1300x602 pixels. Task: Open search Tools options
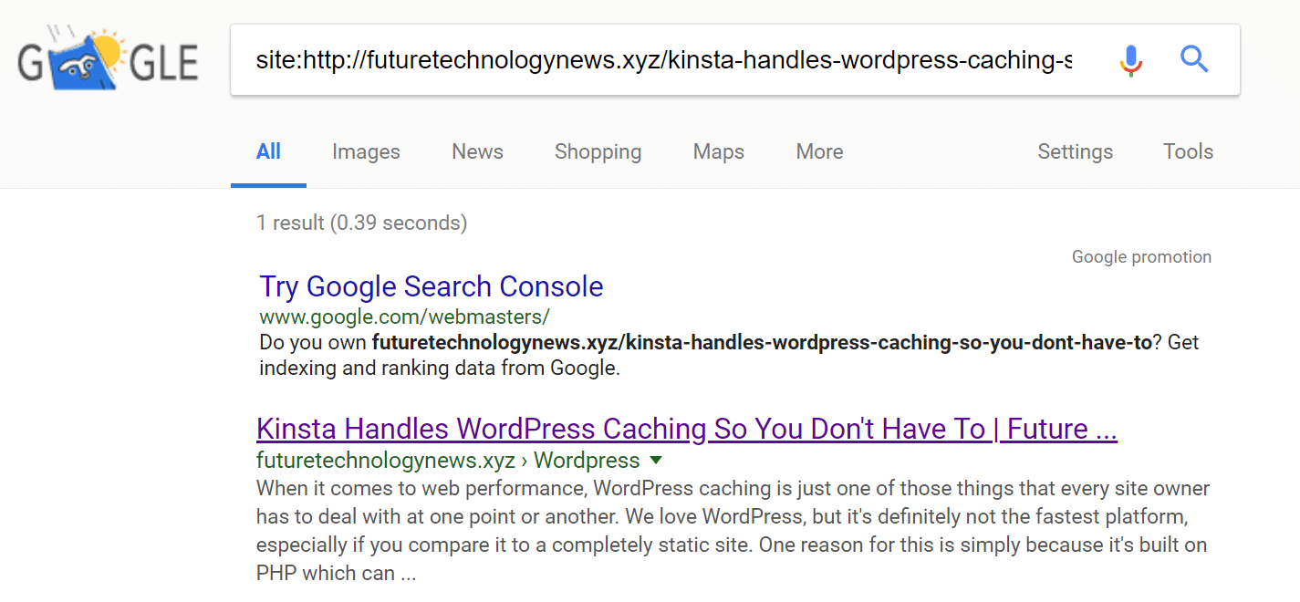point(1187,151)
